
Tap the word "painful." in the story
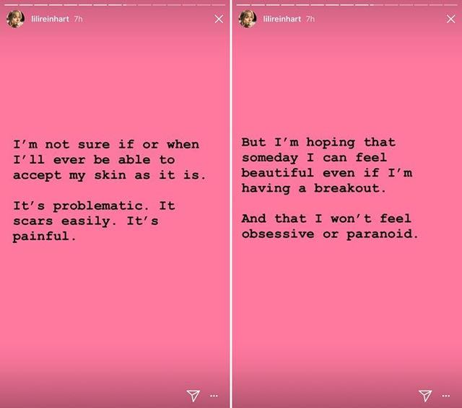pyautogui.click(x=43, y=237)
